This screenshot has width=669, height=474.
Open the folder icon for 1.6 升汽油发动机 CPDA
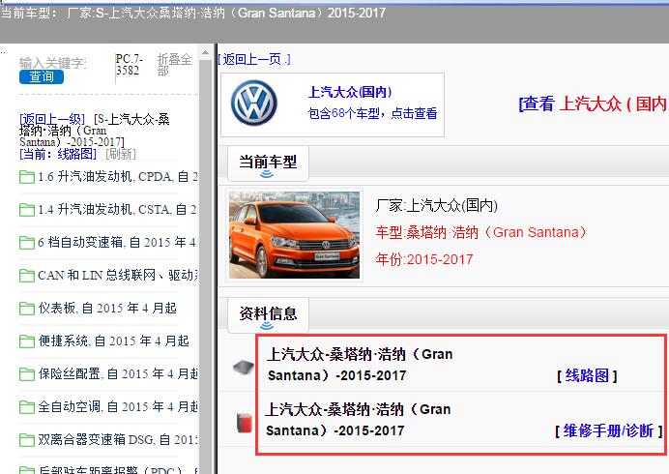pyautogui.click(x=27, y=177)
